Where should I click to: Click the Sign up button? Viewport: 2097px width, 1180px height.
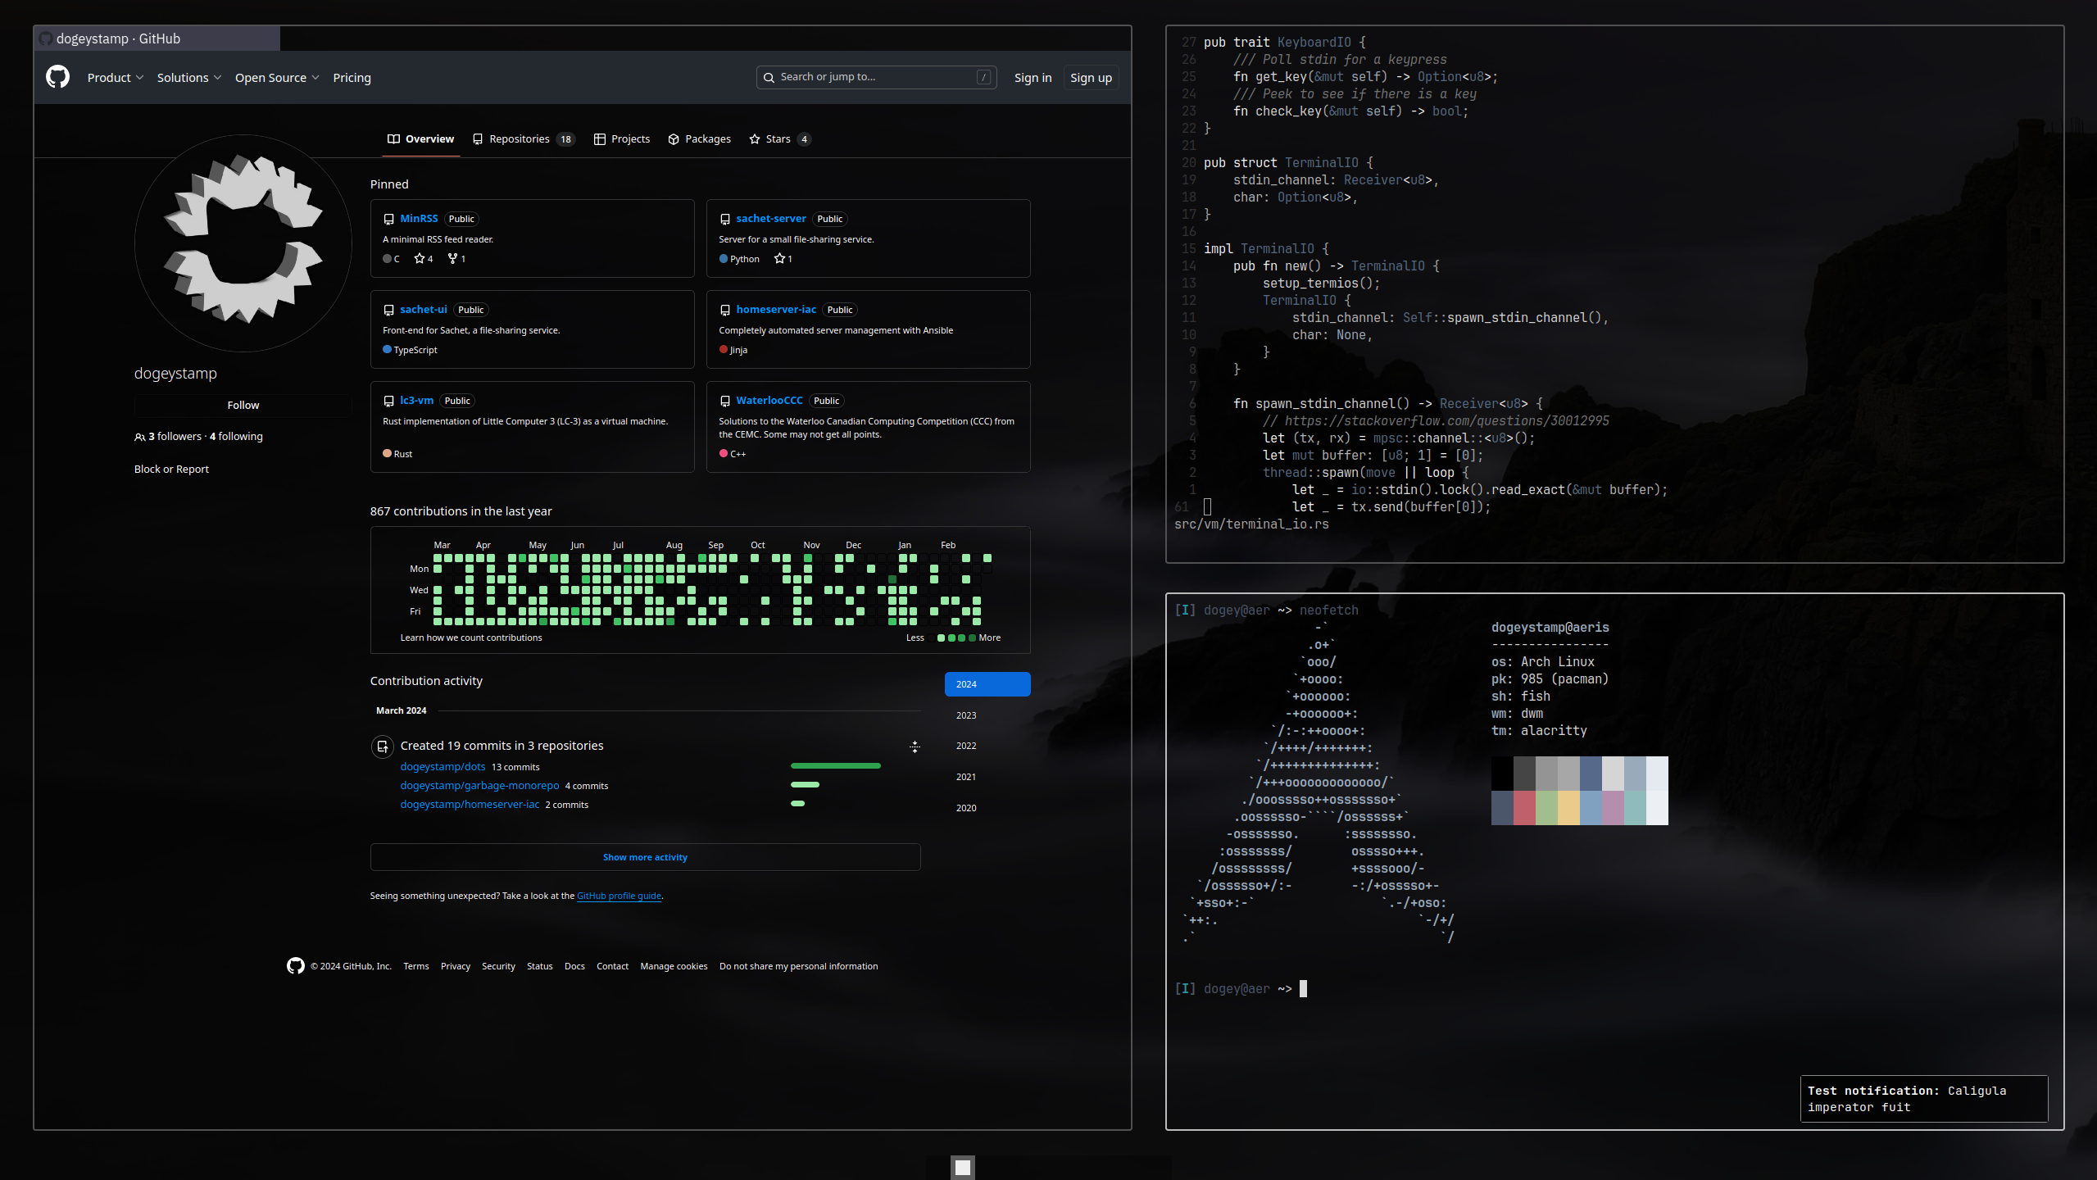click(1091, 78)
